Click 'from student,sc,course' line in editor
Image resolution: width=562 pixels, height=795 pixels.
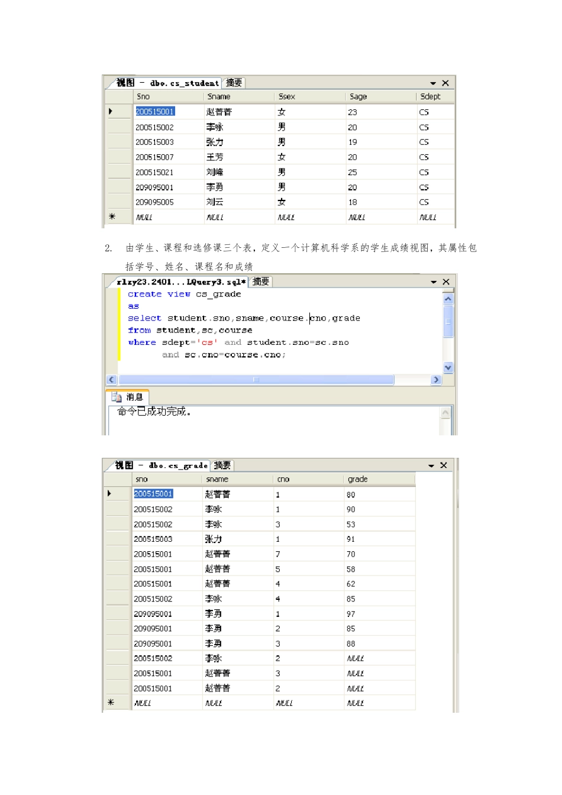click(x=190, y=330)
